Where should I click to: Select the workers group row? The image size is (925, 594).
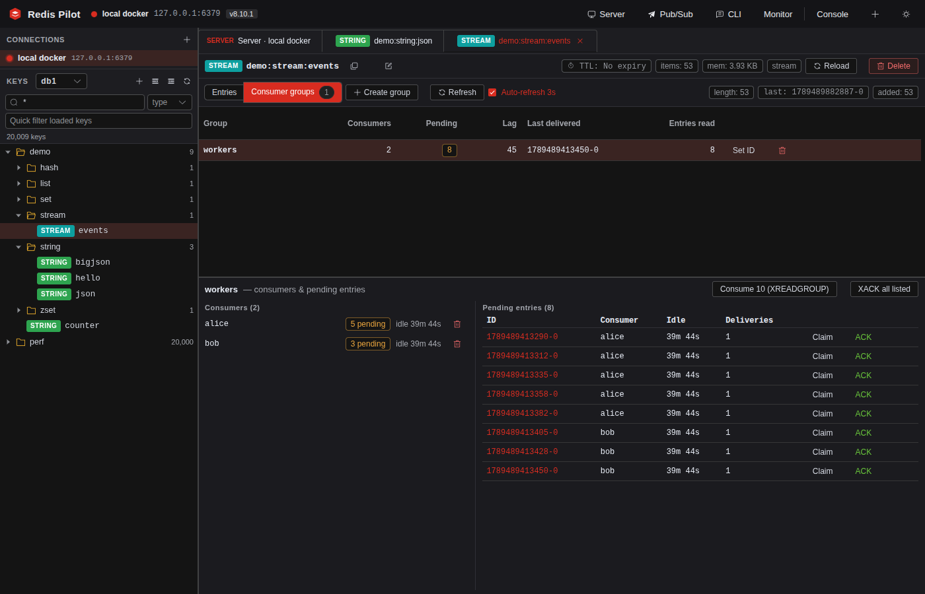click(560, 150)
